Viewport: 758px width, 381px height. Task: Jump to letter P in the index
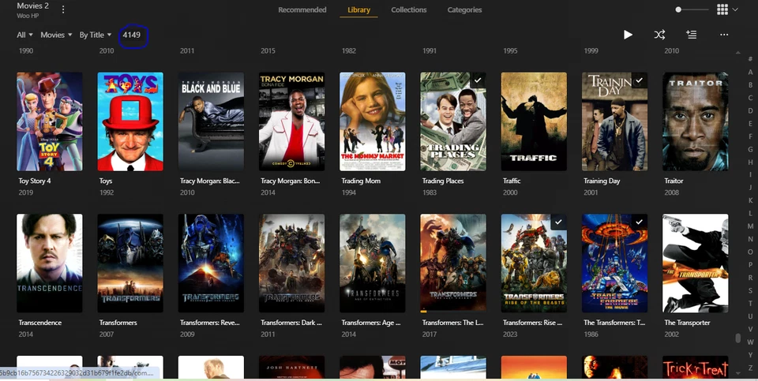tap(750, 264)
